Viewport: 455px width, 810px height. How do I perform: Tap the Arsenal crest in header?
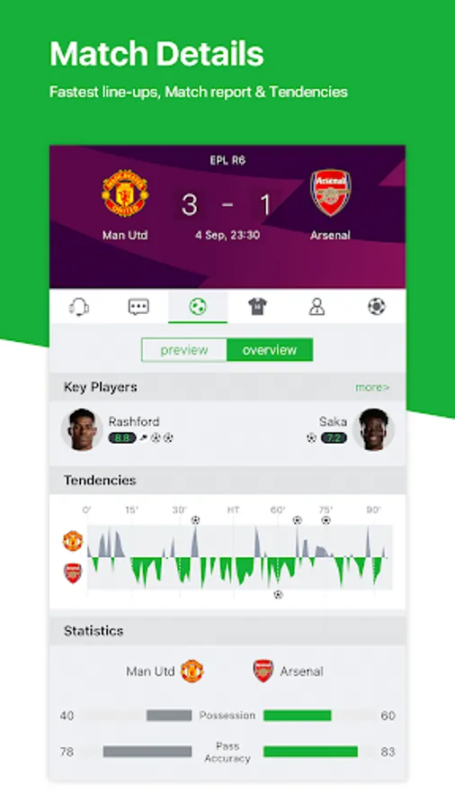pyautogui.click(x=331, y=193)
